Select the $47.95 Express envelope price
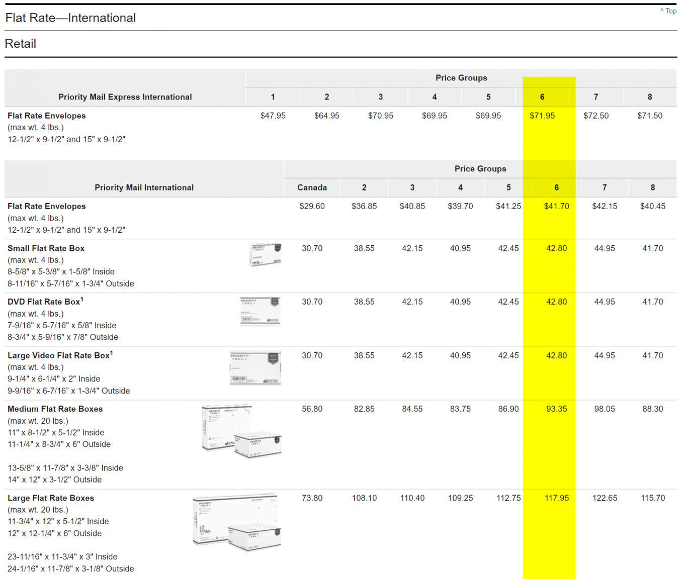This screenshot has width=684, height=579. (273, 116)
